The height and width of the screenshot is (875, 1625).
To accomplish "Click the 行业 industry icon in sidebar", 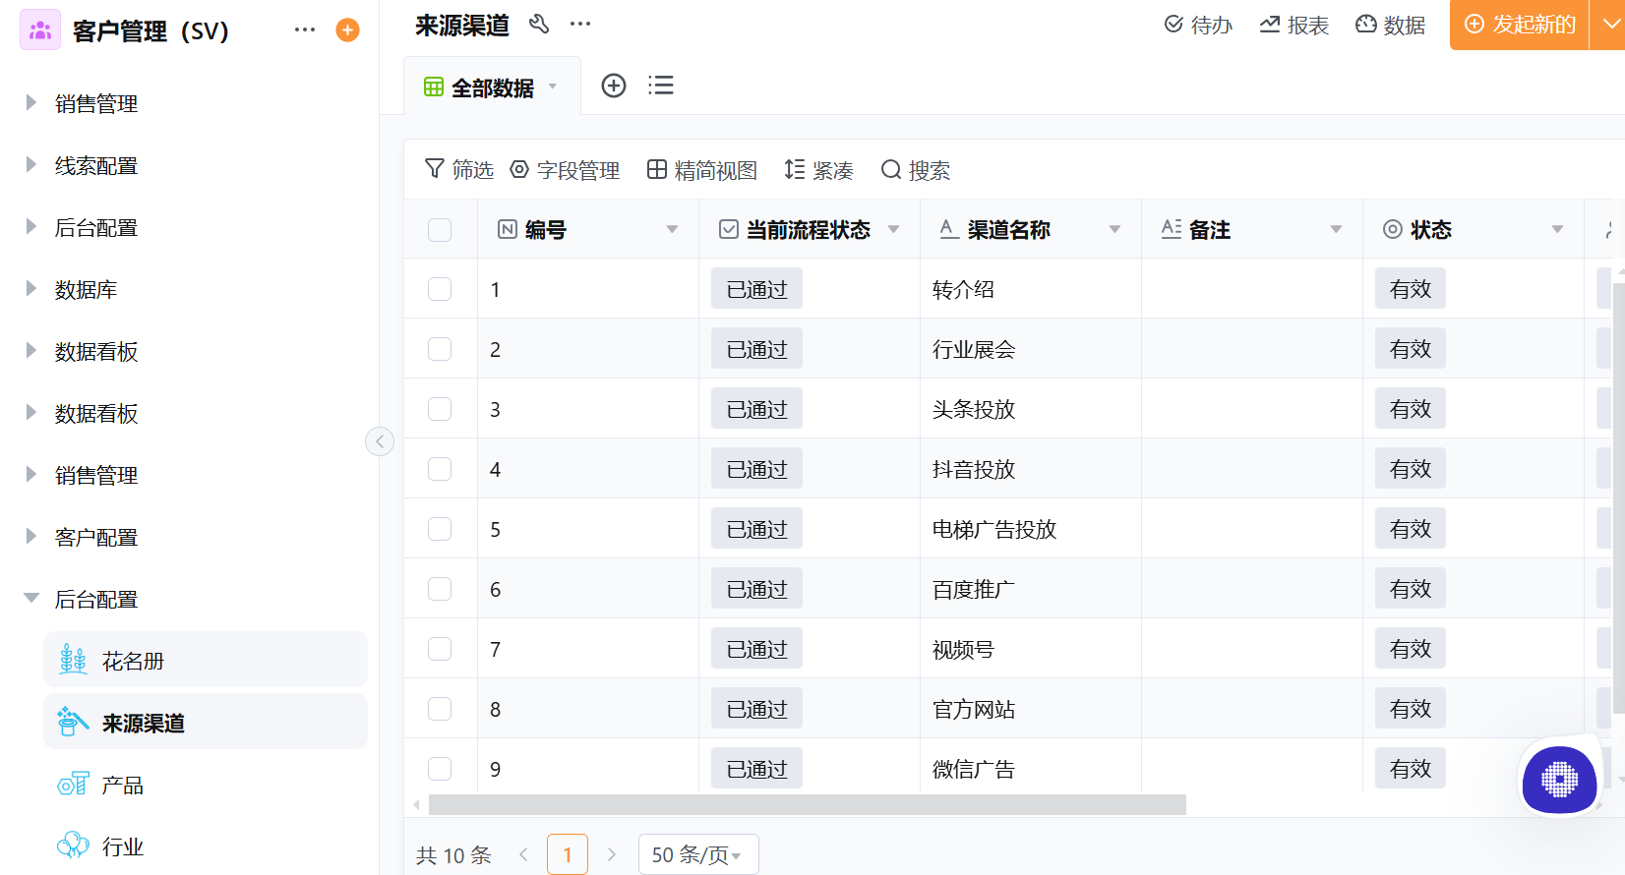I will click(x=73, y=846).
